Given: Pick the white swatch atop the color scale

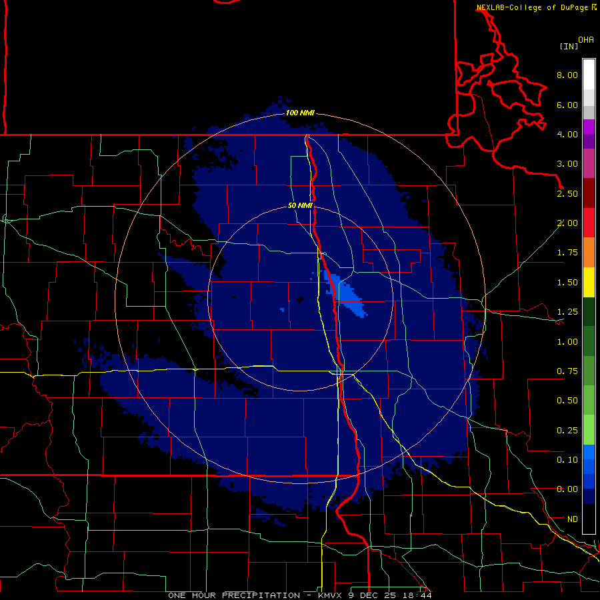Looking at the screenshot, I should (589, 74).
